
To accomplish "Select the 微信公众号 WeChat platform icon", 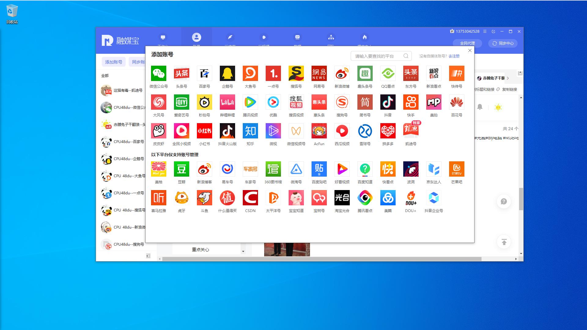I will click(158, 73).
